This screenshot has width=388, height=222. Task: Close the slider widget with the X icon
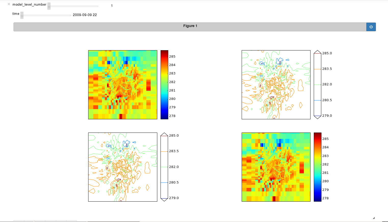pyautogui.click(x=9, y=4)
